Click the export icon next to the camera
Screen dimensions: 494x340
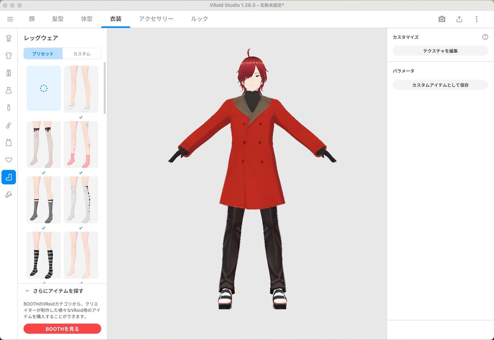pyautogui.click(x=459, y=19)
